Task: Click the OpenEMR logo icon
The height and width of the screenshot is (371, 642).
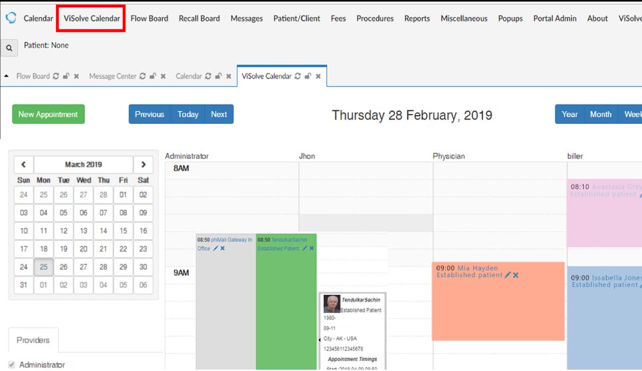Action: coord(11,18)
